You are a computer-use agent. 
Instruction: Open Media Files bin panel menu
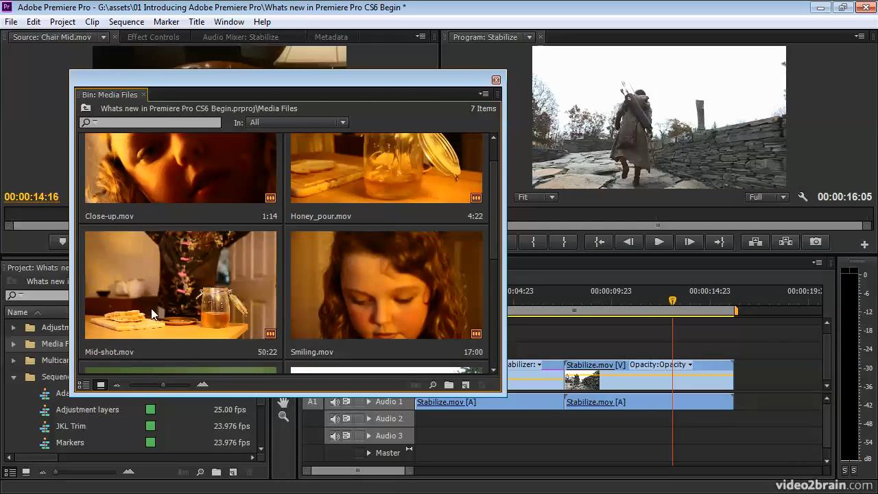coord(484,94)
